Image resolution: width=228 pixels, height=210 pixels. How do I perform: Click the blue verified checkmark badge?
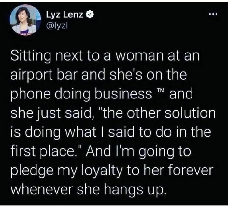point(90,14)
